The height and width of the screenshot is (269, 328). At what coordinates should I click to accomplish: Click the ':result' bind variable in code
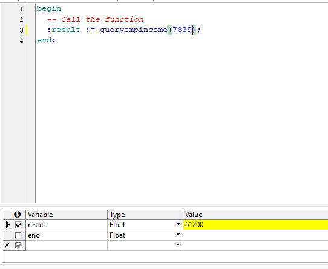click(64, 30)
